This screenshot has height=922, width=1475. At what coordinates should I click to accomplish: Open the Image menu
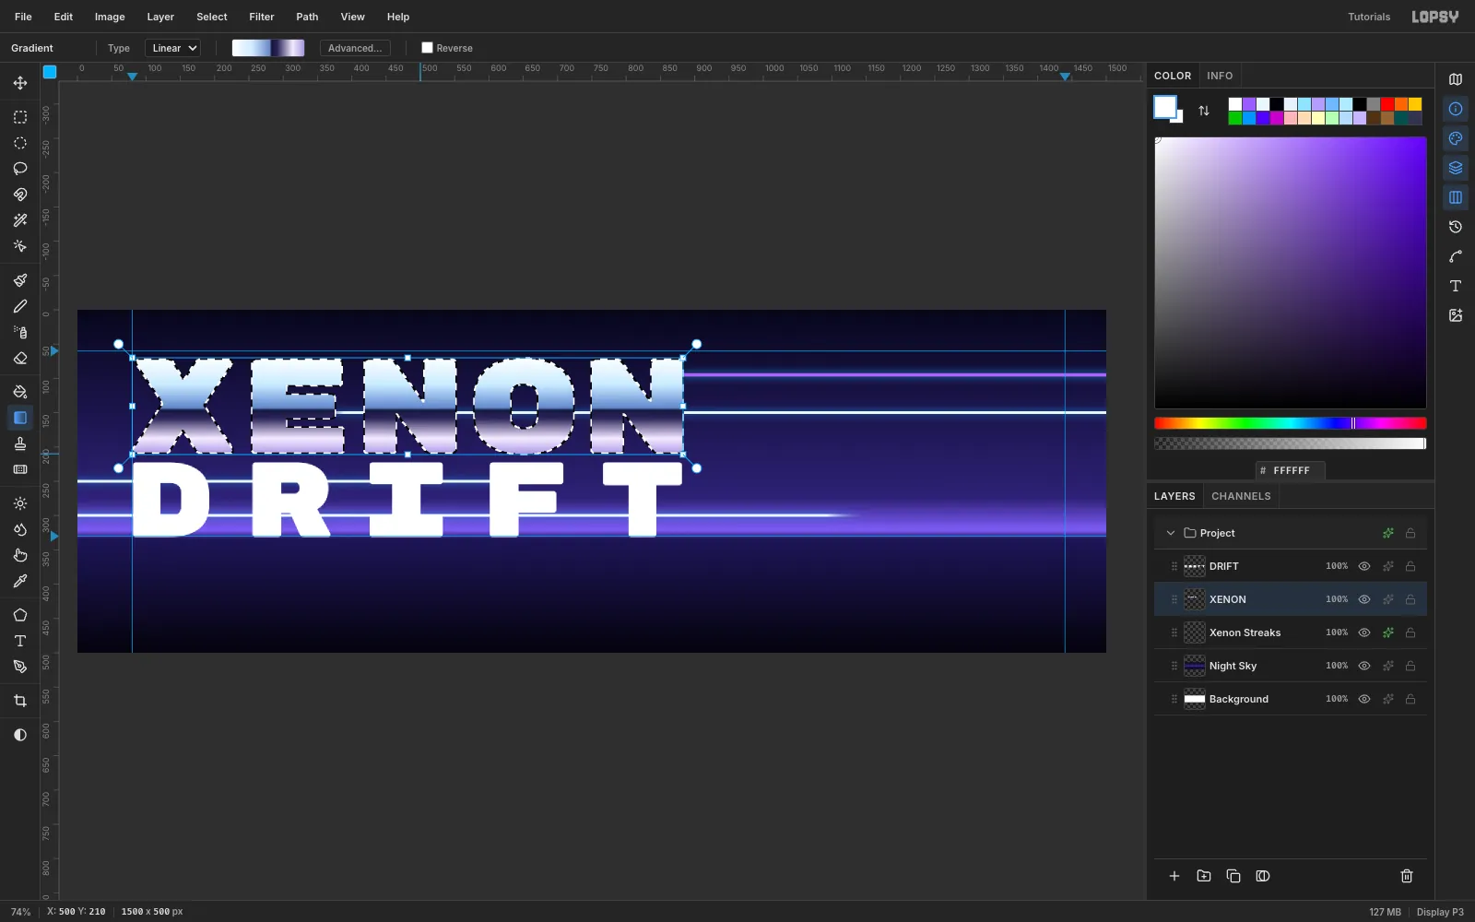click(x=110, y=17)
